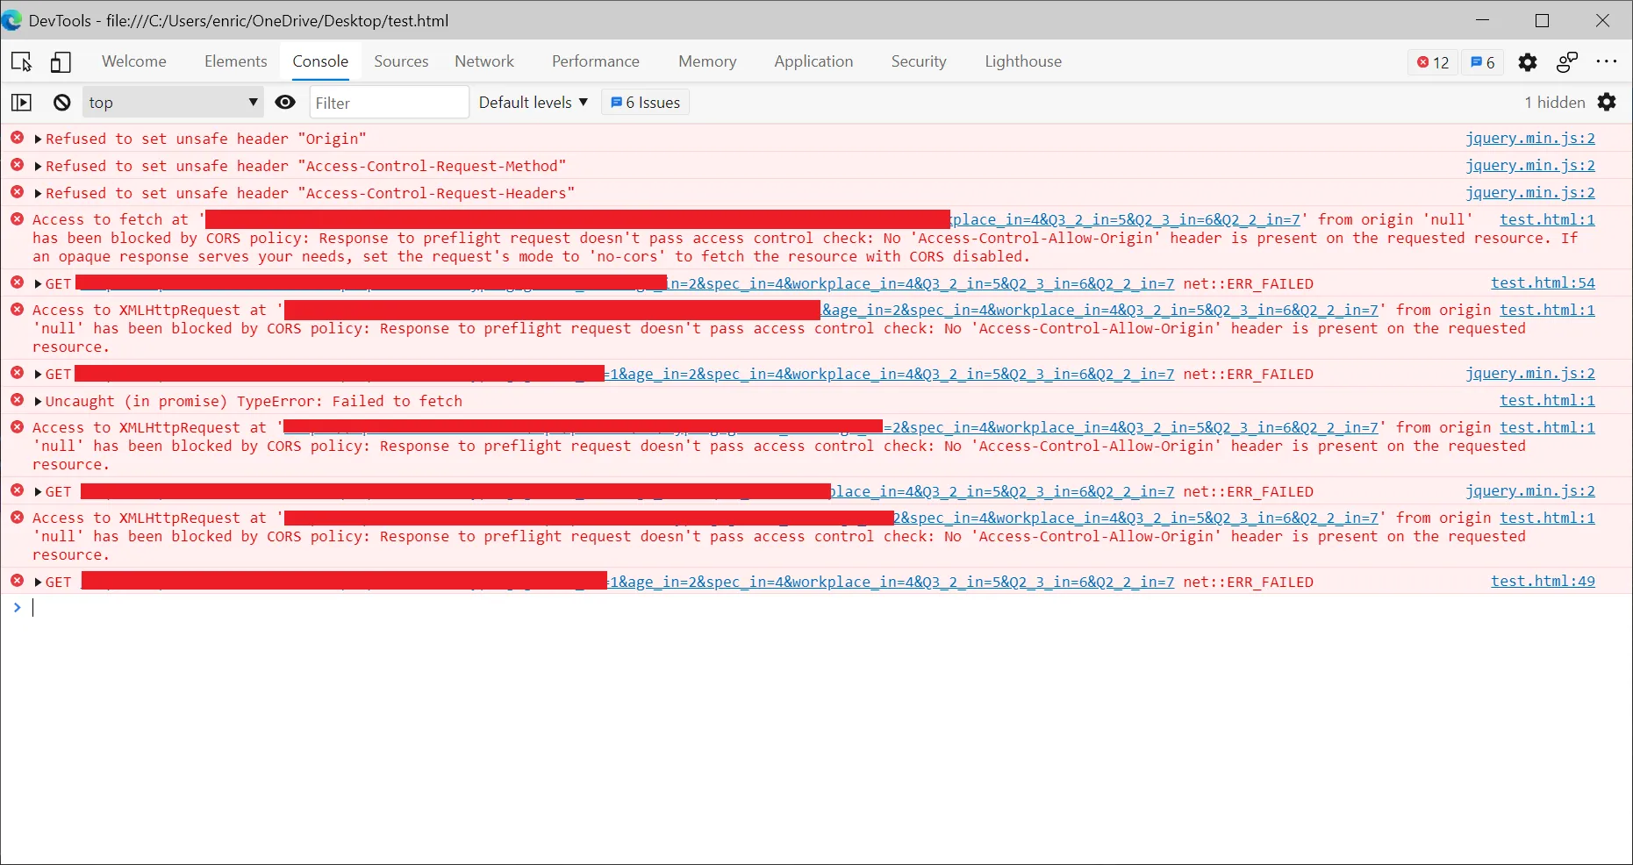Open DevTools settings gear in tab bar
This screenshot has width=1633, height=865.
[1528, 62]
